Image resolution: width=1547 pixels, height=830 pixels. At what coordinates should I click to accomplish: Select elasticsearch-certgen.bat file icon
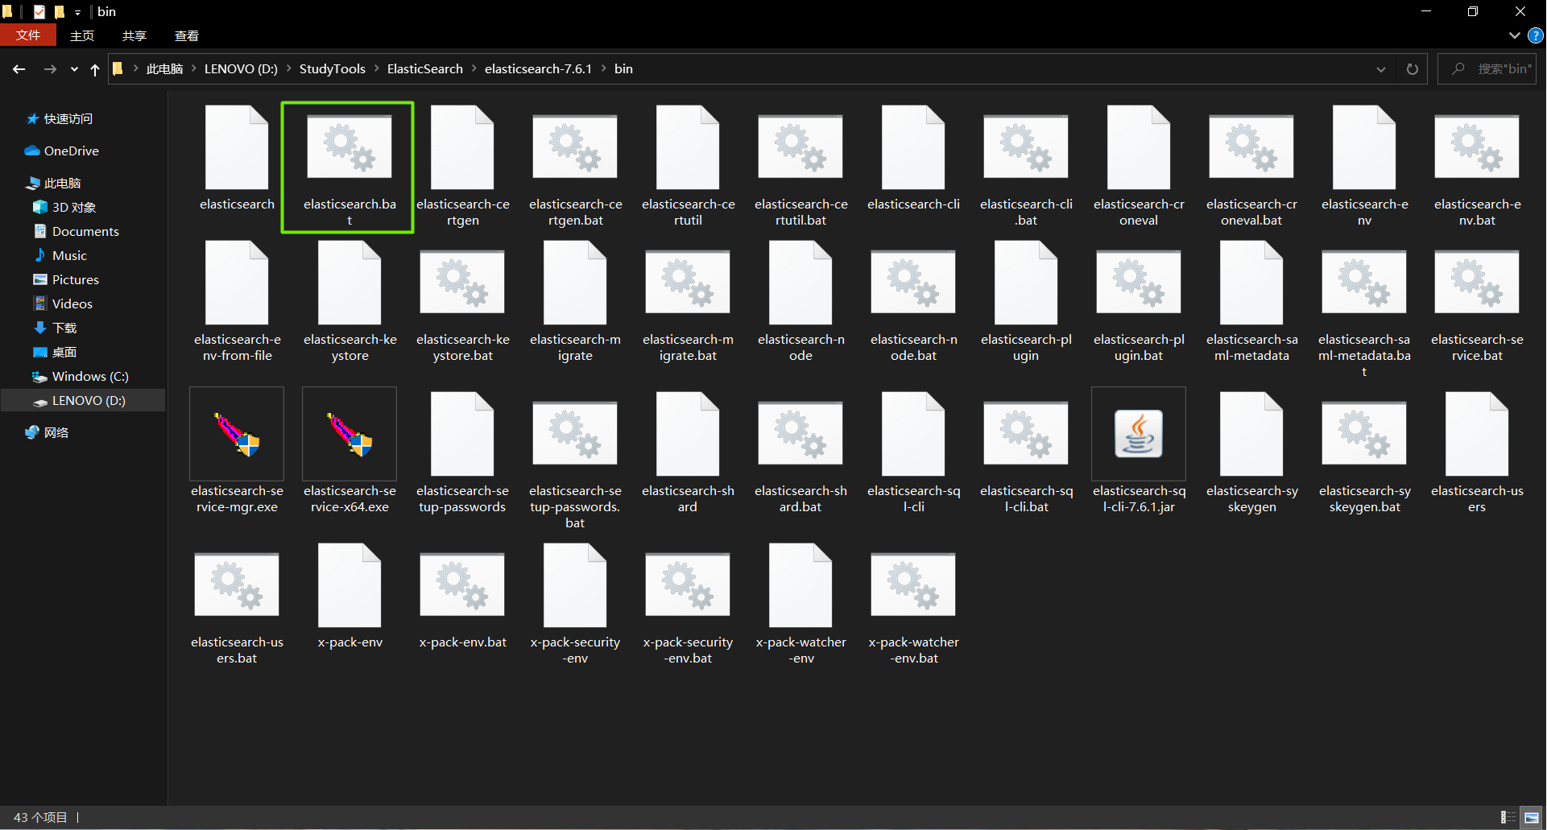tap(575, 147)
